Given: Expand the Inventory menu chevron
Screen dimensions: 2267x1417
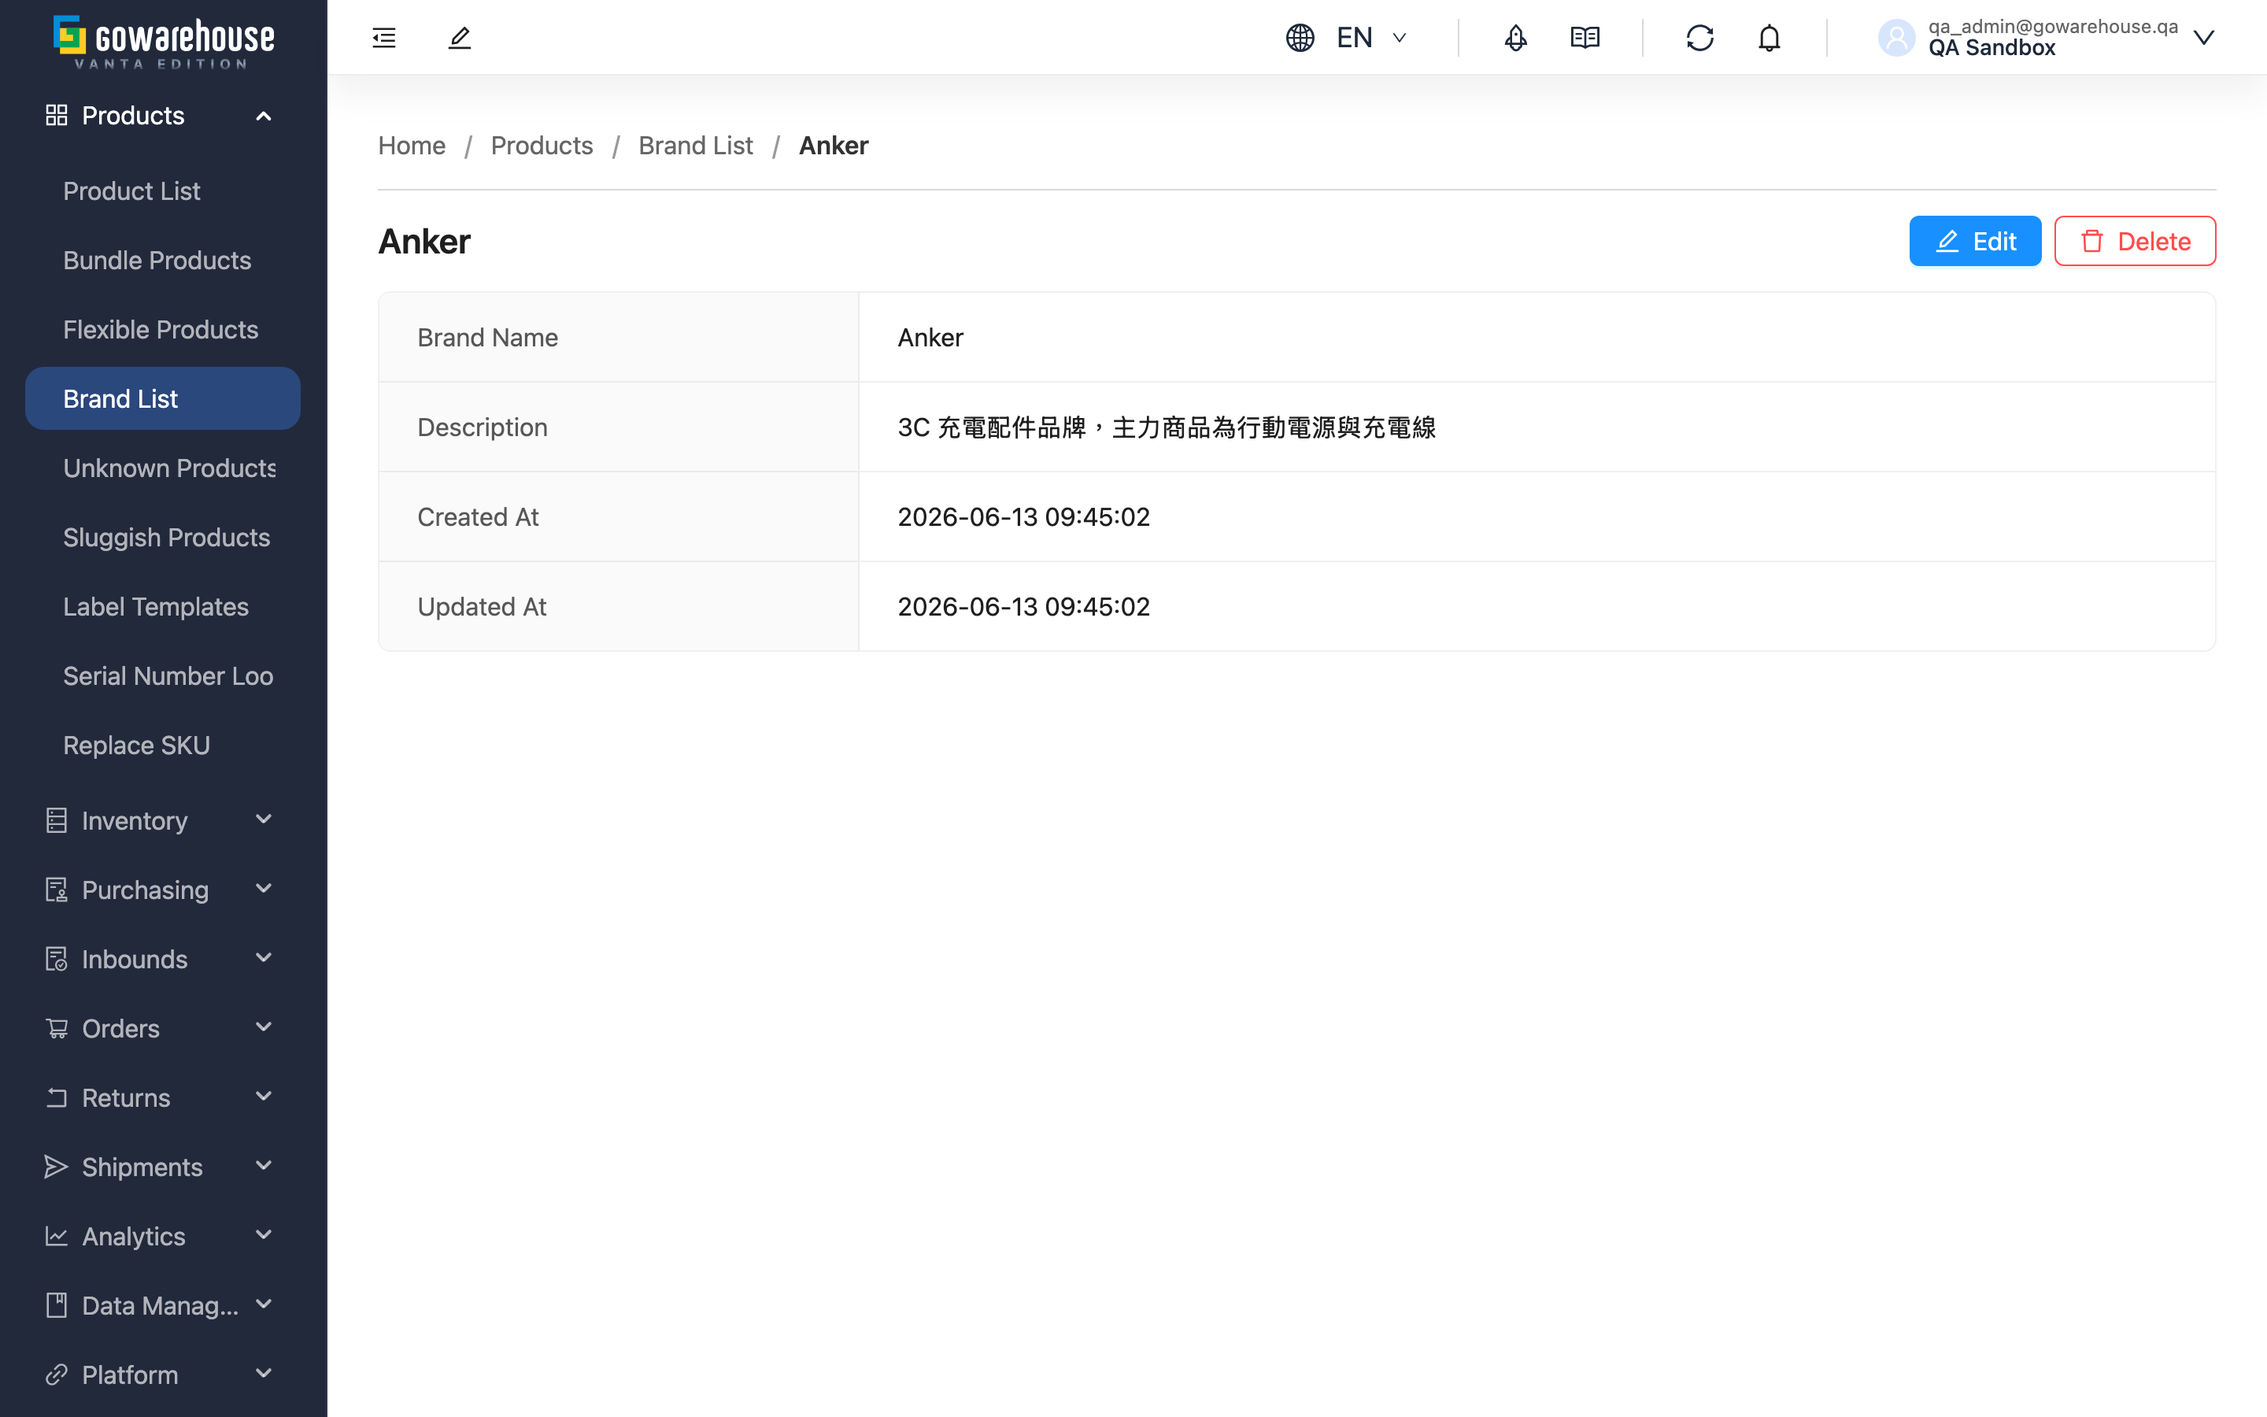Looking at the screenshot, I should (263, 819).
